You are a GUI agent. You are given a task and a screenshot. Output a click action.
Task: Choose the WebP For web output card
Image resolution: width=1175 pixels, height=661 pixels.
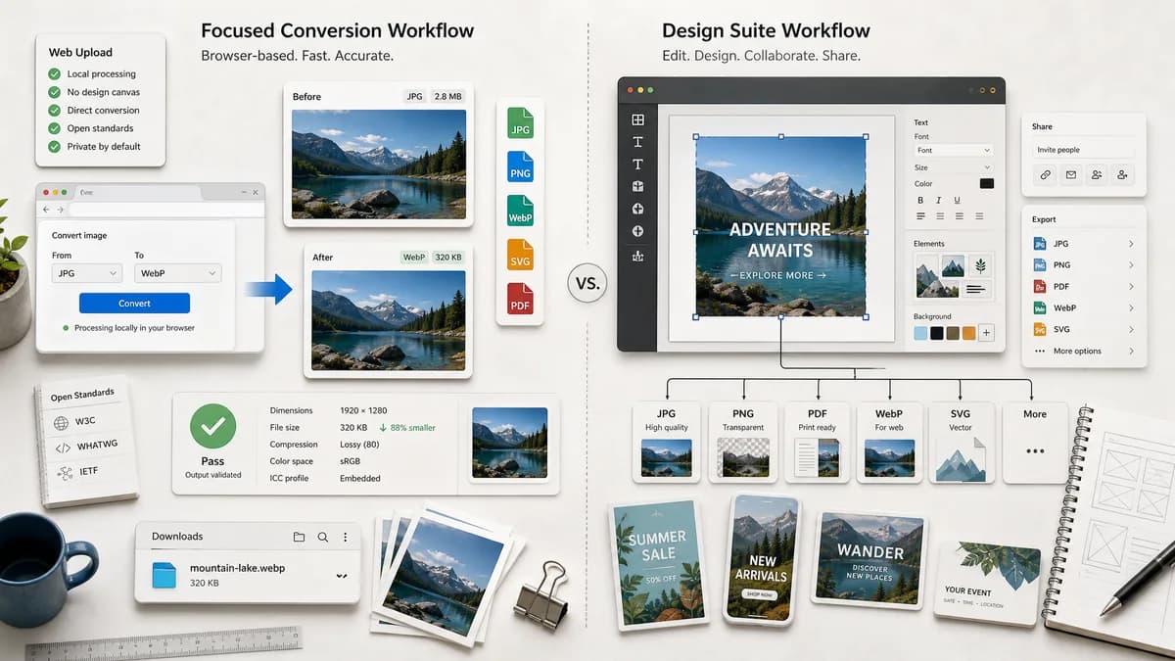coord(889,442)
